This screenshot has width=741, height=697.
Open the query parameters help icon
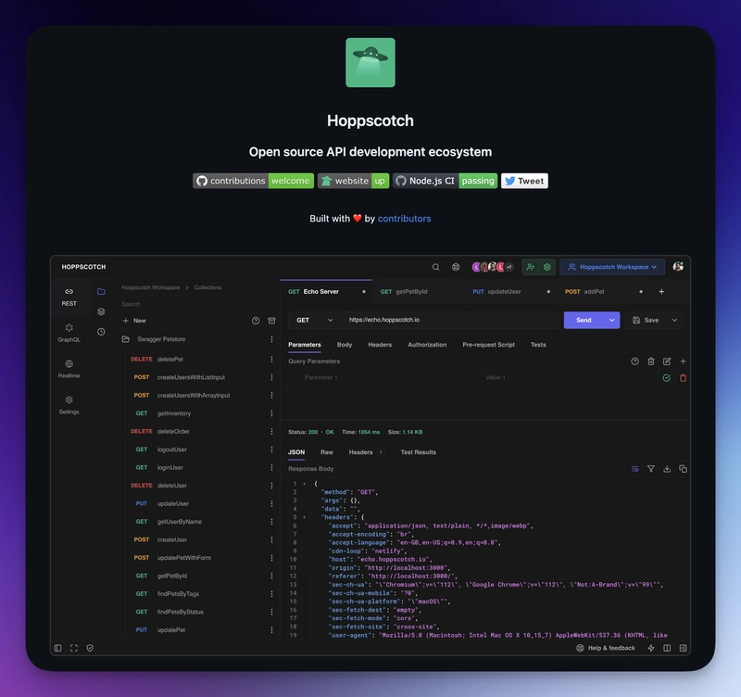(634, 361)
